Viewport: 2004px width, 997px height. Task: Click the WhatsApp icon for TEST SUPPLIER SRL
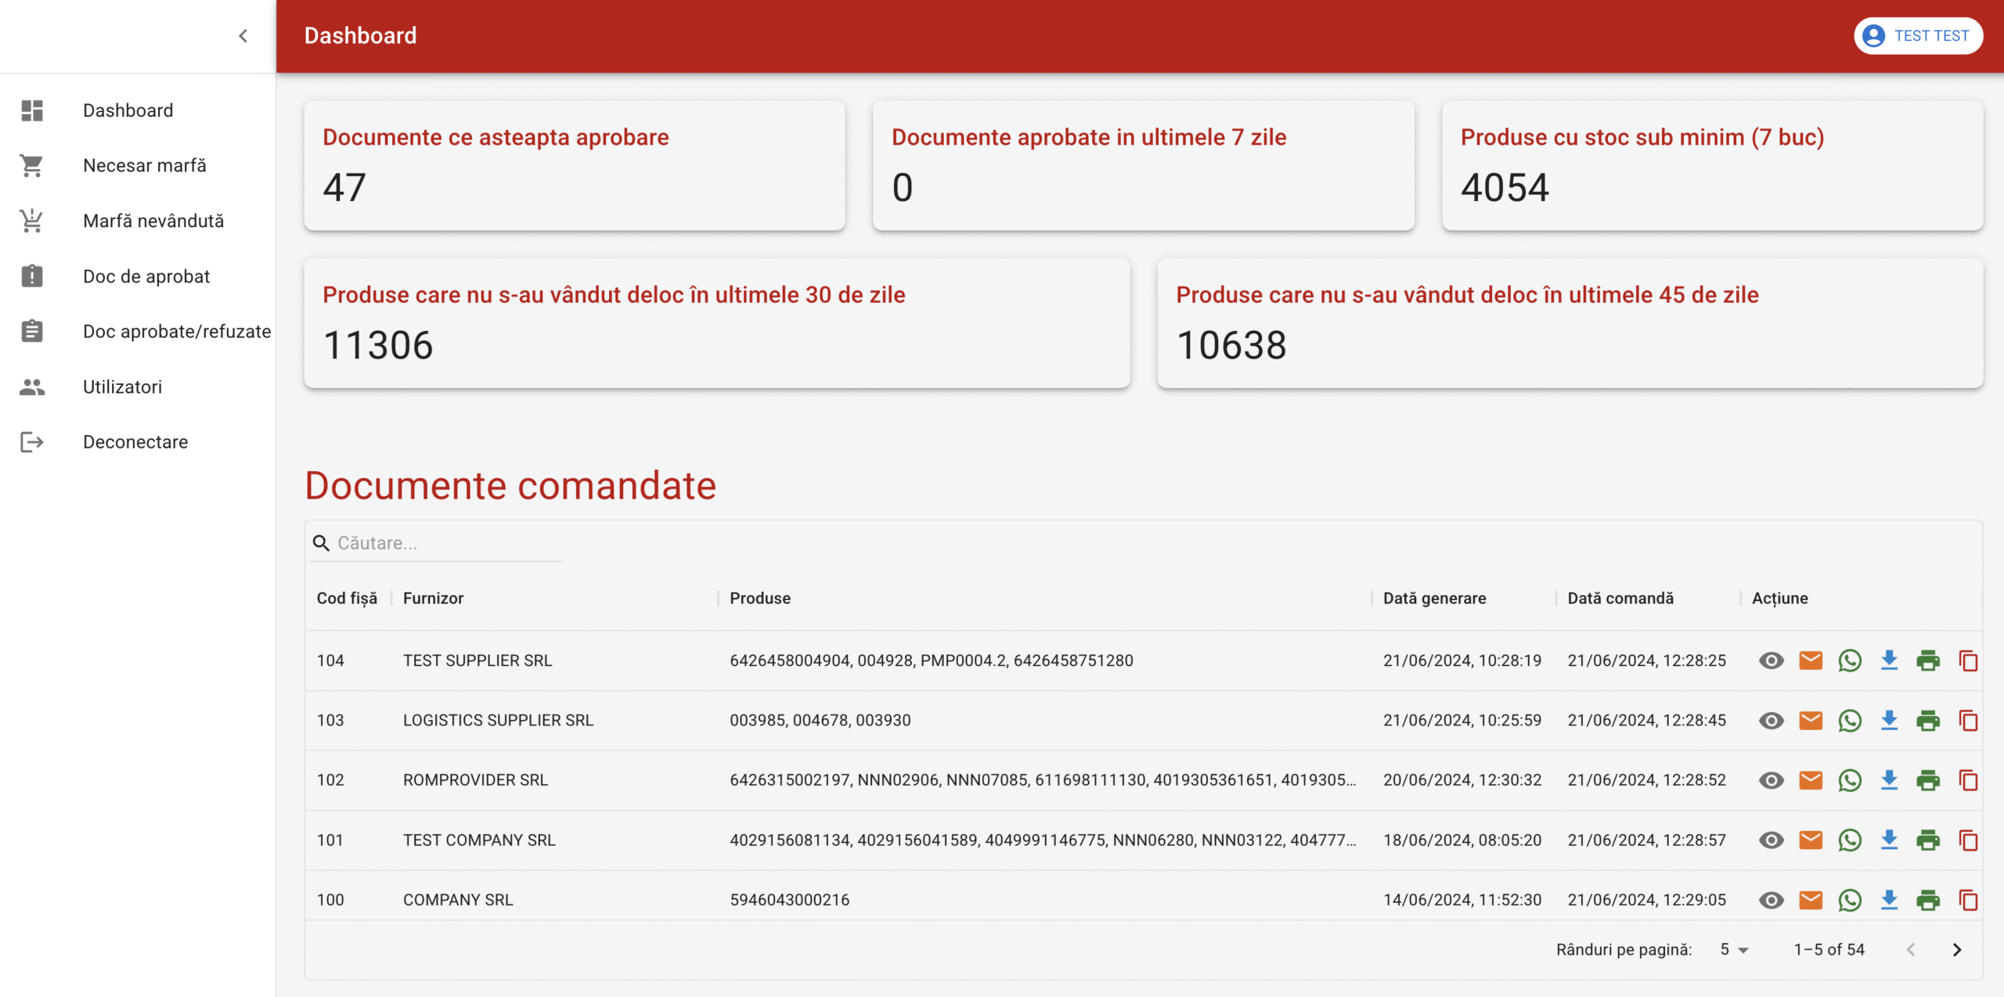pyautogui.click(x=1849, y=660)
